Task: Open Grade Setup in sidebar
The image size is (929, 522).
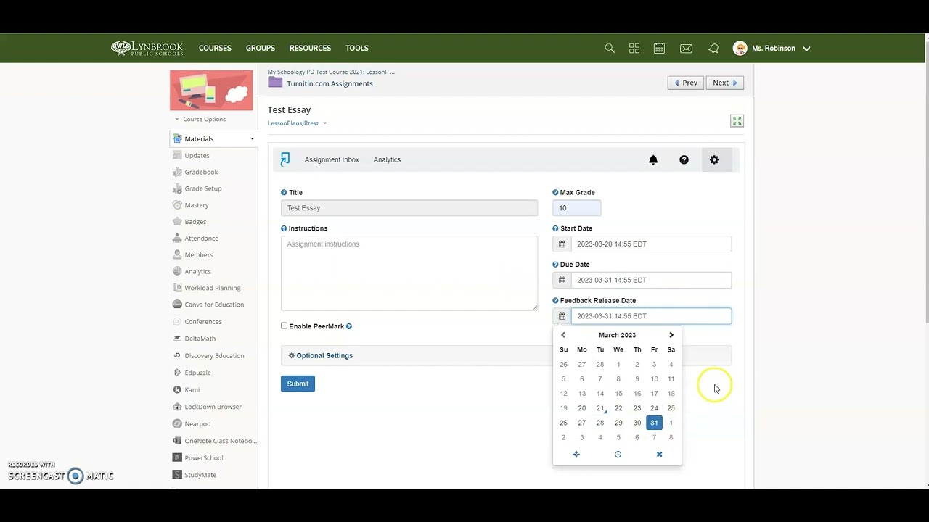Action: 203,188
